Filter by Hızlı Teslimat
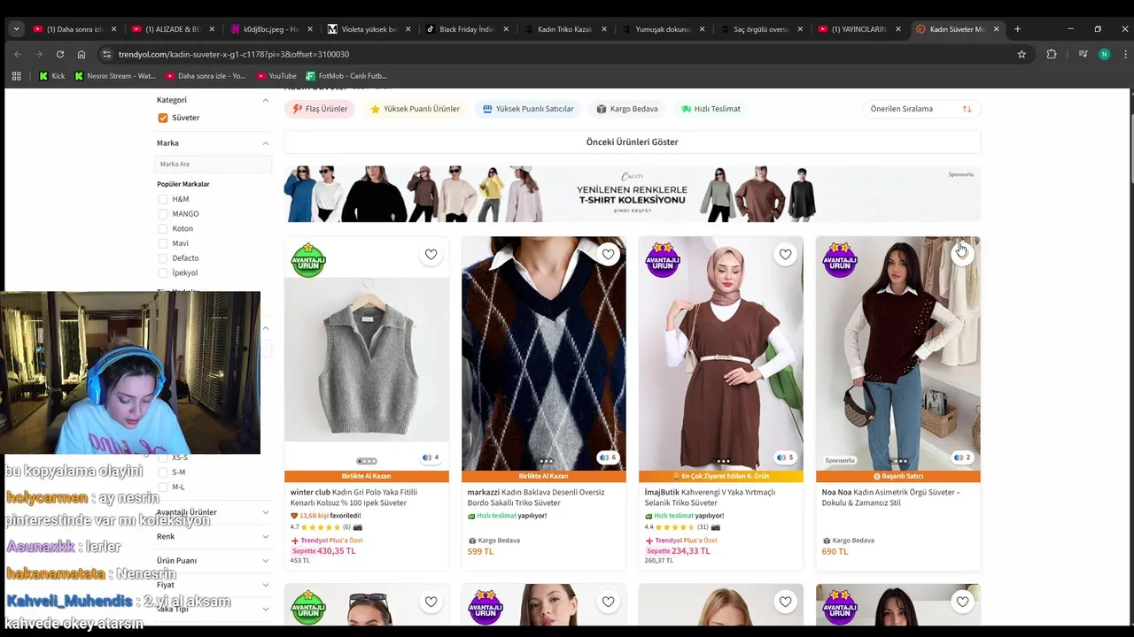 coord(711,109)
